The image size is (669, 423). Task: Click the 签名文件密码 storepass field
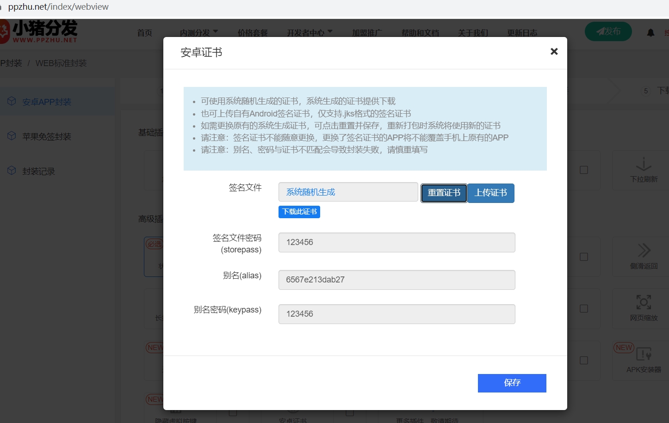(x=396, y=242)
